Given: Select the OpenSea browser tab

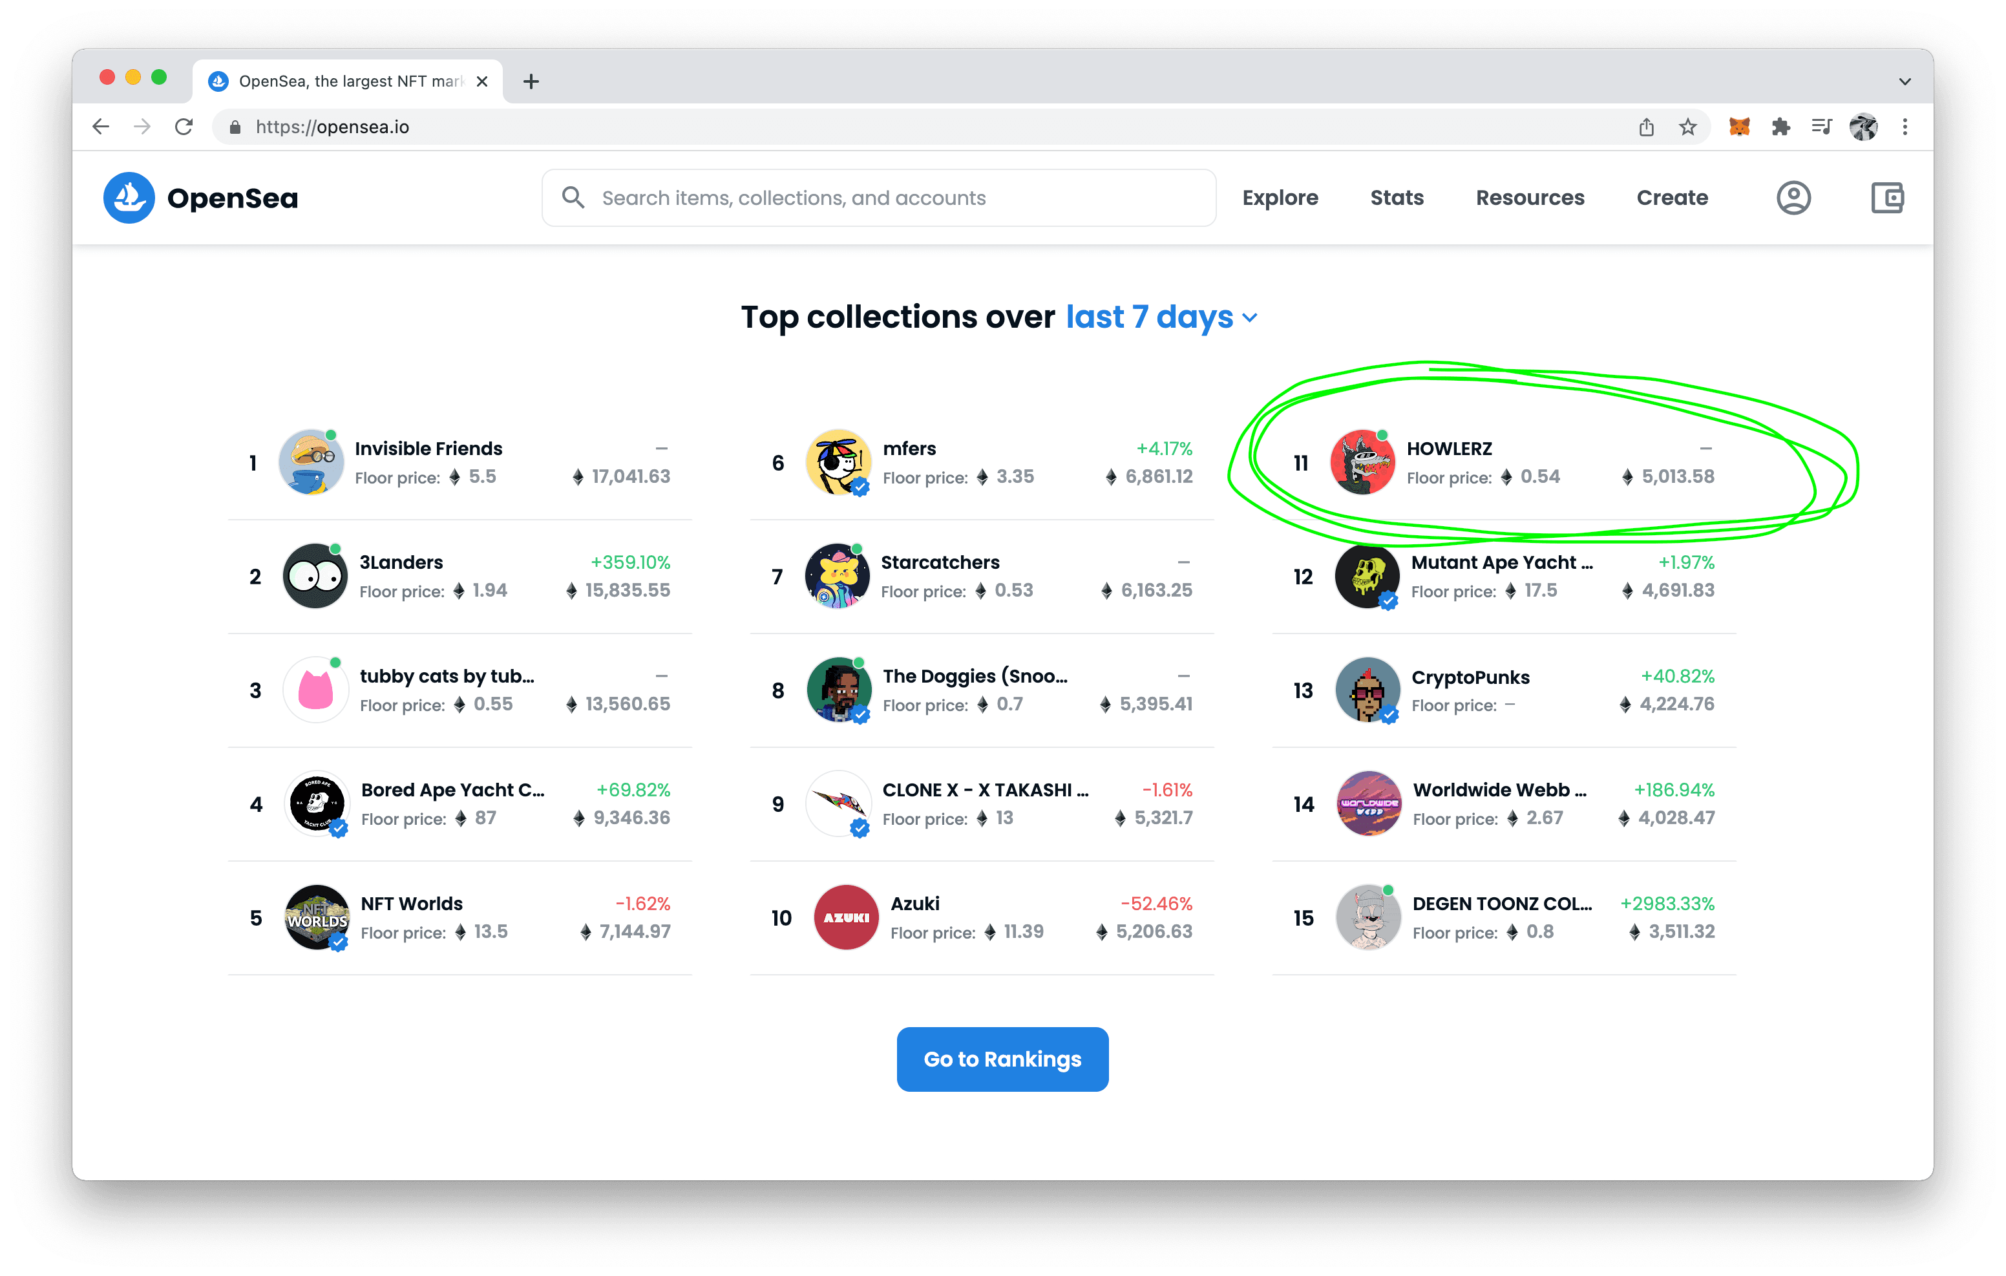Looking at the screenshot, I should pos(348,81).
